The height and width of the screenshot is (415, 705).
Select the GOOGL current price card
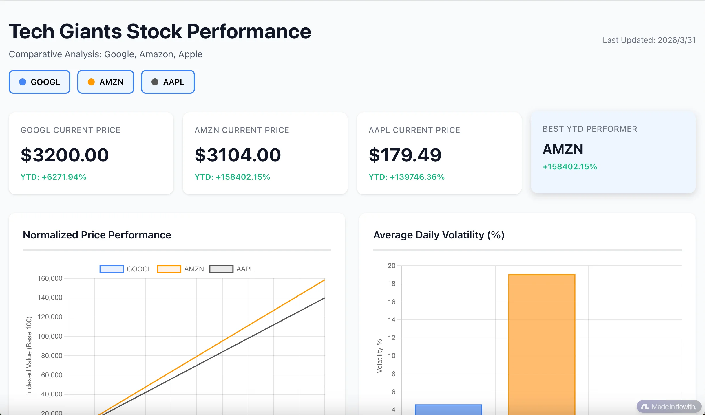tap(91, 153)
